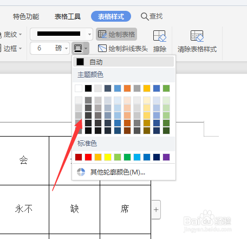Click the table cell containing 永不
The height and width of the screenshot is (239, 247).
click(x=24, y=209)
